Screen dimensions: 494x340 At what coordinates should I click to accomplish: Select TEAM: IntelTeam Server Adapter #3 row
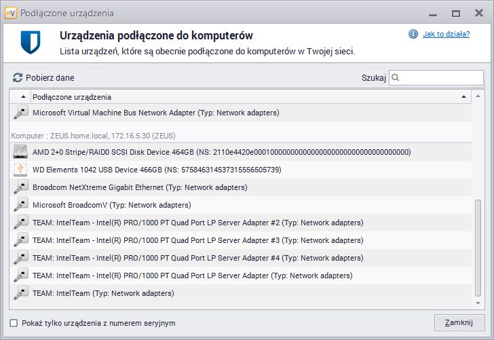click(241, 240)
